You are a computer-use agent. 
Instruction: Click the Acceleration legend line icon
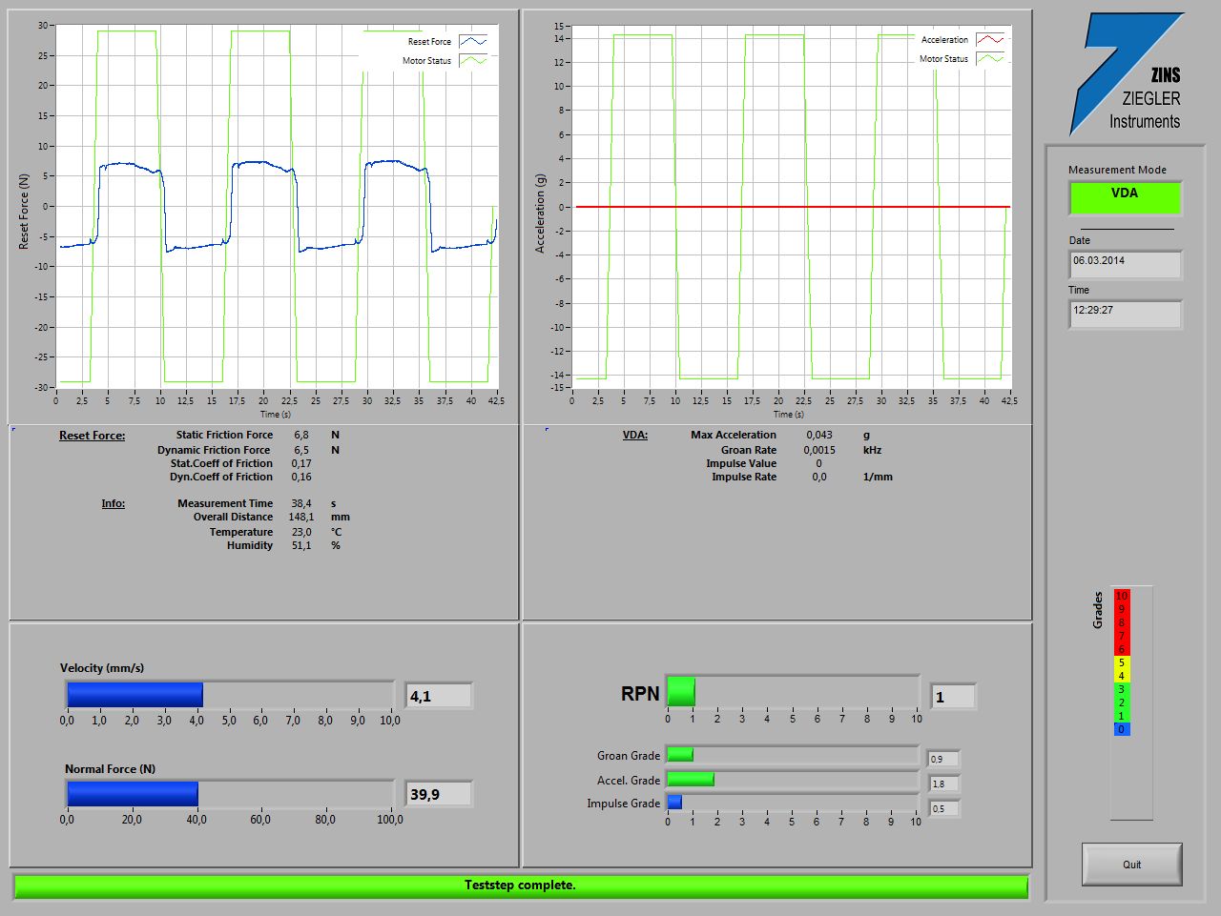point(989,40)
